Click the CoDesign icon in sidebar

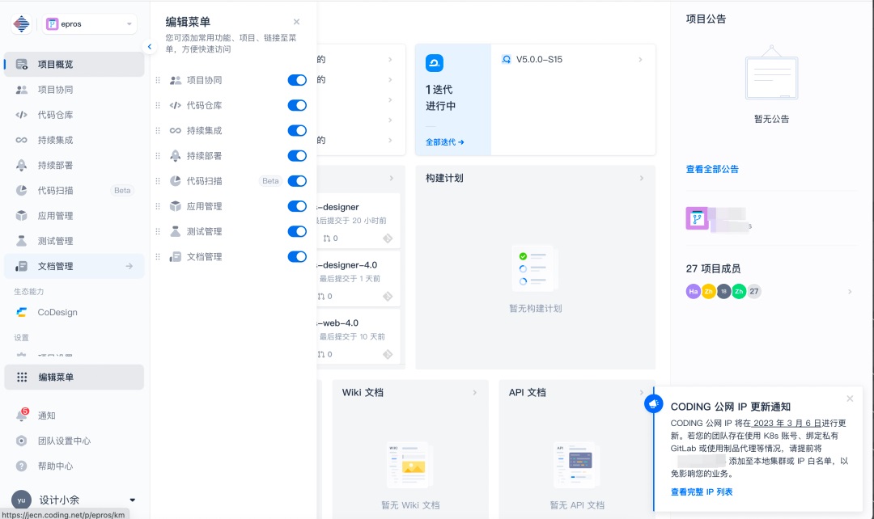tap(21, 312)
